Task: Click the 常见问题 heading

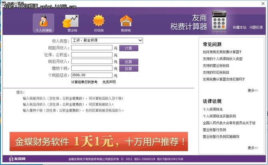Action: [x=212, y=45]
